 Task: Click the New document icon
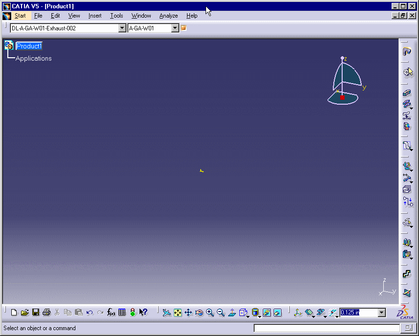[x=14, y=313]
